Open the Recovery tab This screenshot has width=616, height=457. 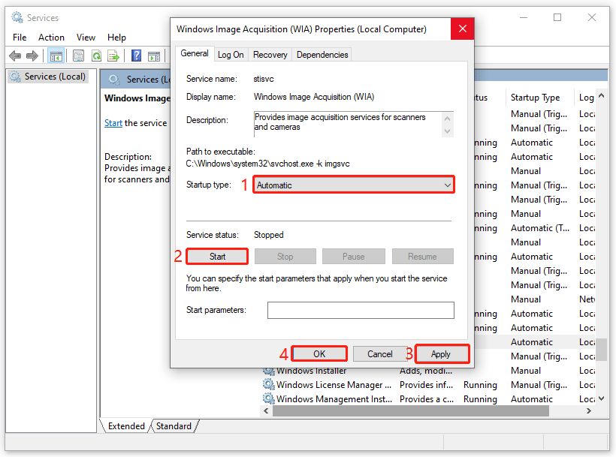270,54
